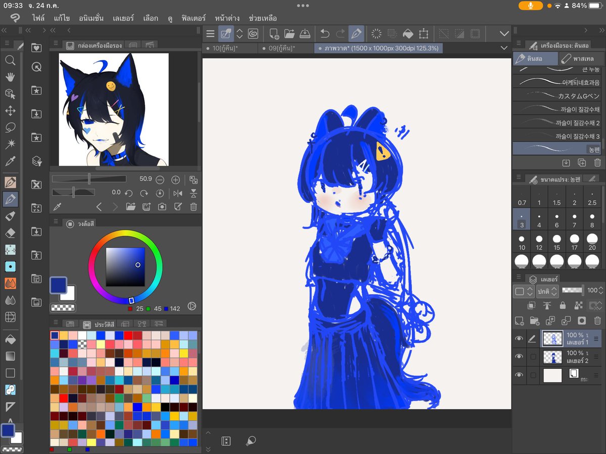Click the New canvas icon in command bar
Viewport: 606px width, 454px height.
point(274,34)
